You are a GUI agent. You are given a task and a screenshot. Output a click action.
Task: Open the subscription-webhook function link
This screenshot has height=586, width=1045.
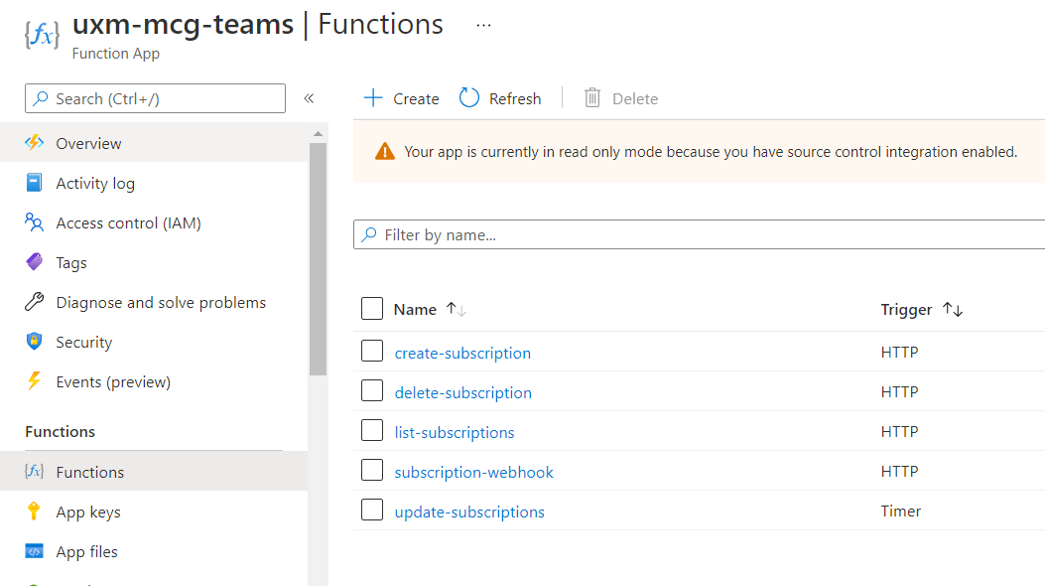[473, 472]
